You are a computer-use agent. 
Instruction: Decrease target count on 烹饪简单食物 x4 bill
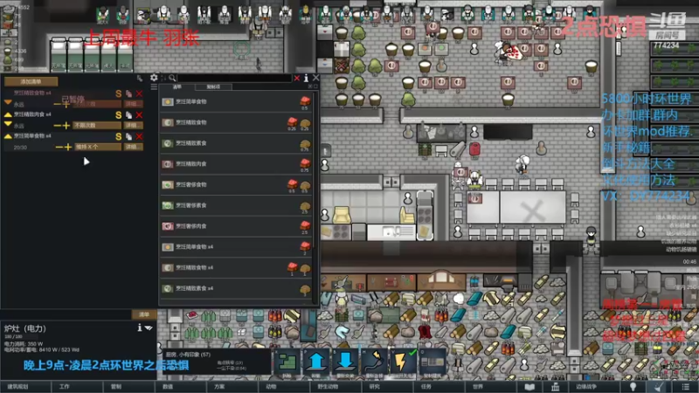[59, 147]
